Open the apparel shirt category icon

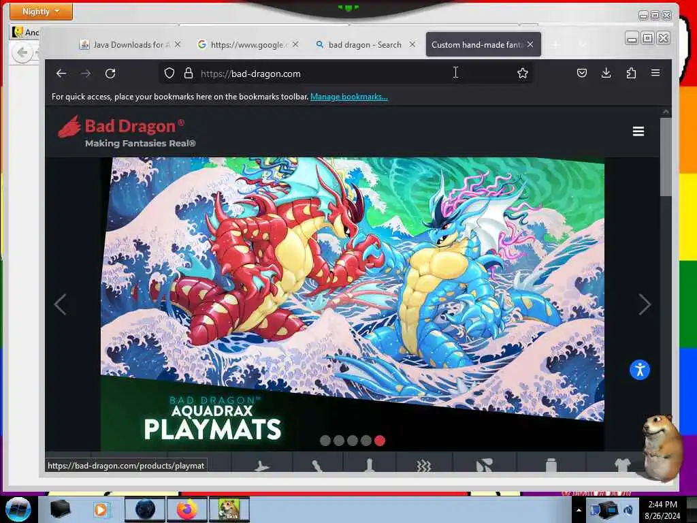pos(622,466)
